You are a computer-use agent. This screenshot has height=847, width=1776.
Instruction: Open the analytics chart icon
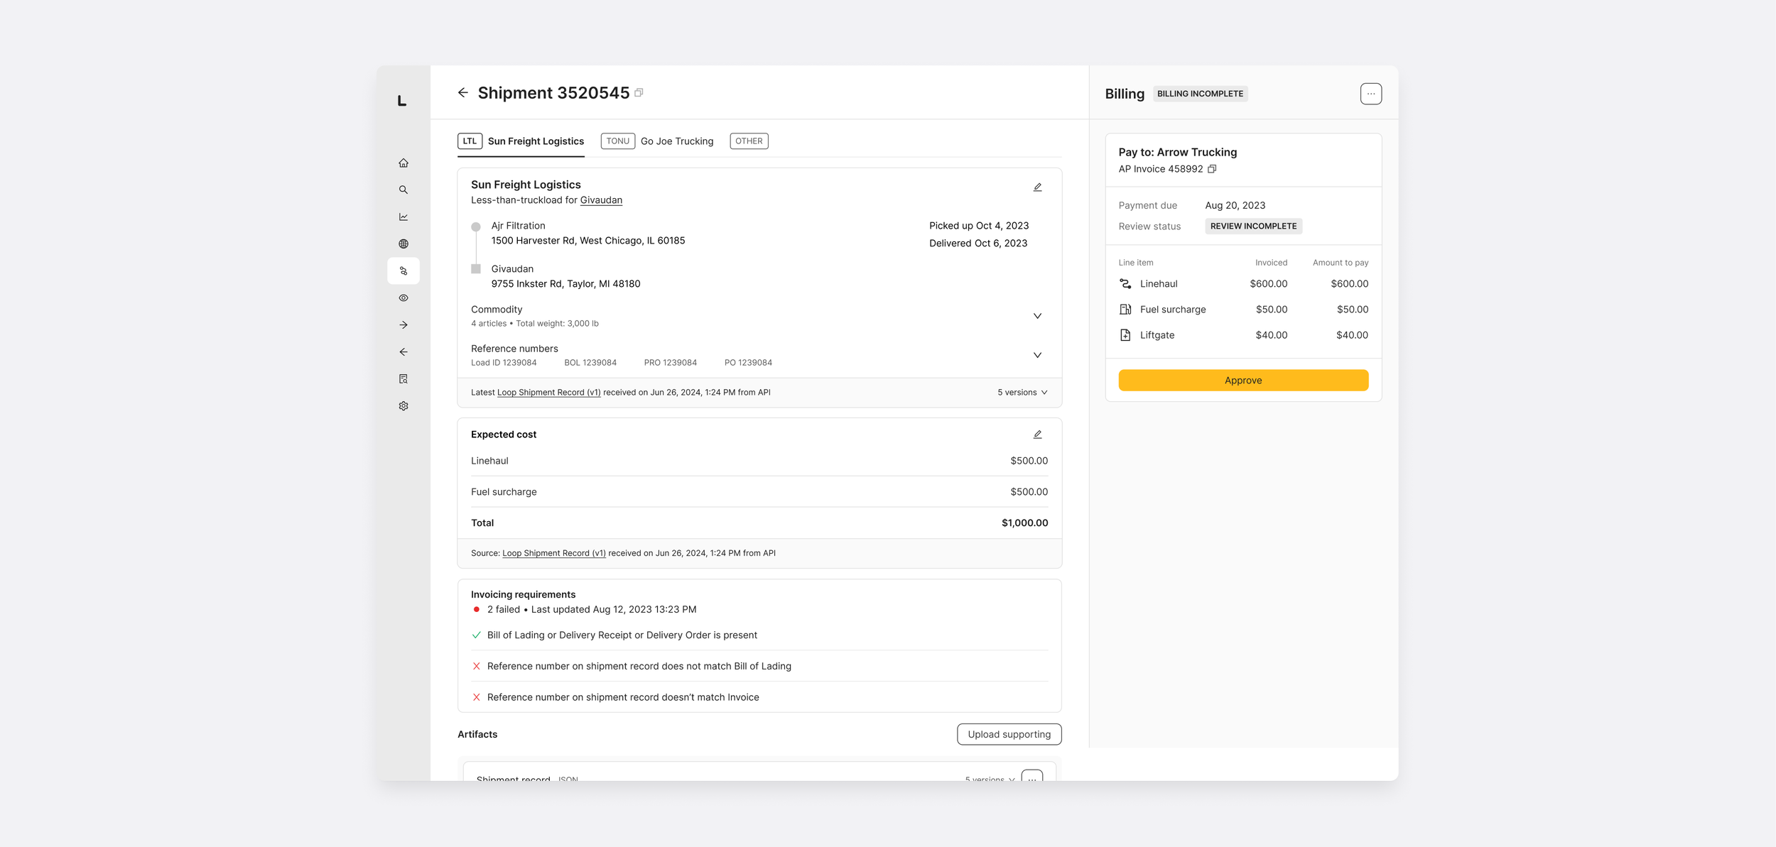coord(404,217)
